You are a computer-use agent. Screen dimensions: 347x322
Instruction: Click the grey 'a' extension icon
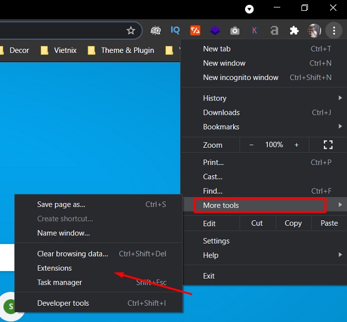tap(274, 30)
